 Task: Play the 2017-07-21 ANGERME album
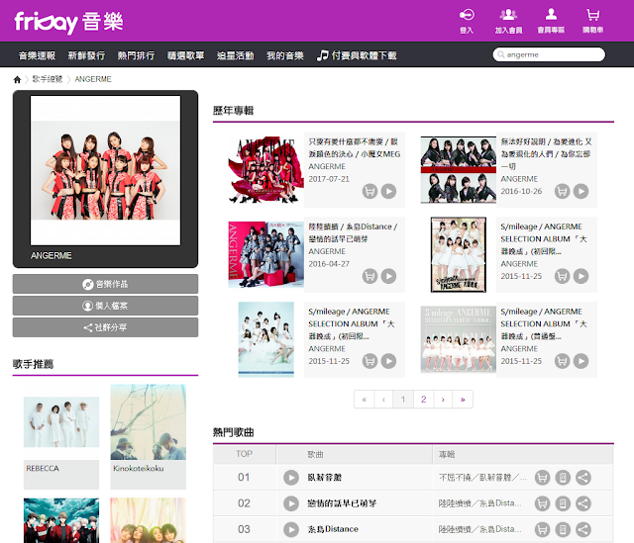point(388,191)
